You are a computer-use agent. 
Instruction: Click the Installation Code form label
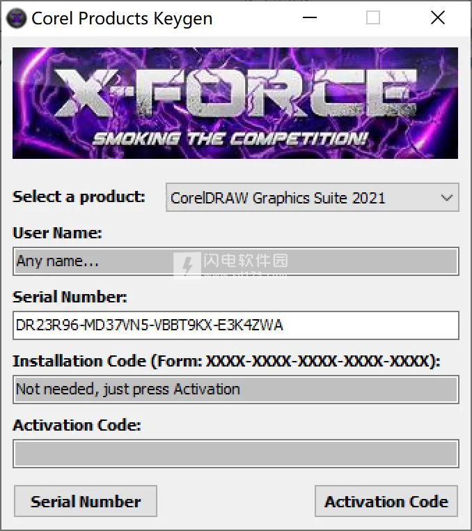click(226, 361)
